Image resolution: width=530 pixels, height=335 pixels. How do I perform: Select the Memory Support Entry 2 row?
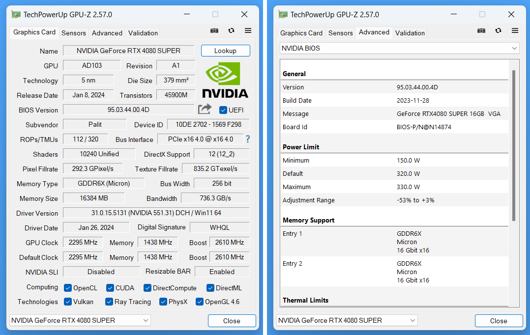coord(394,272)
